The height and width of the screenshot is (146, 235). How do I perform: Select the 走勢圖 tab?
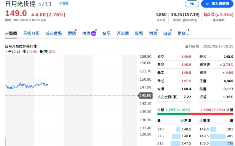[x=11, y=33]
